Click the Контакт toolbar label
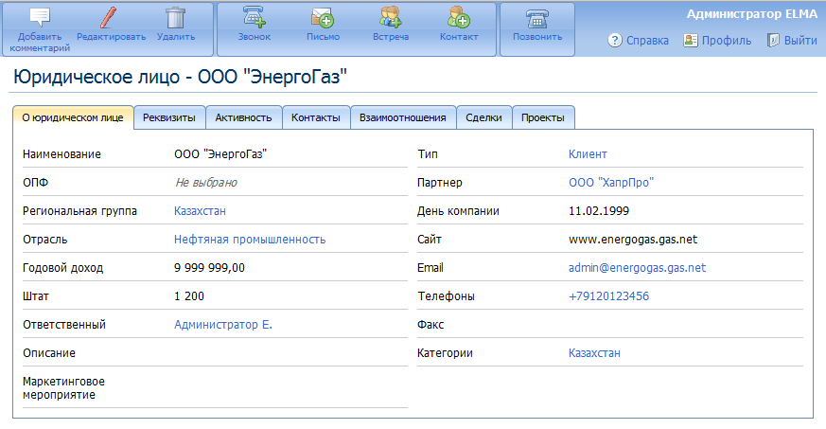The height and width of the screenshot is (429, 826). tap(458, 37)
